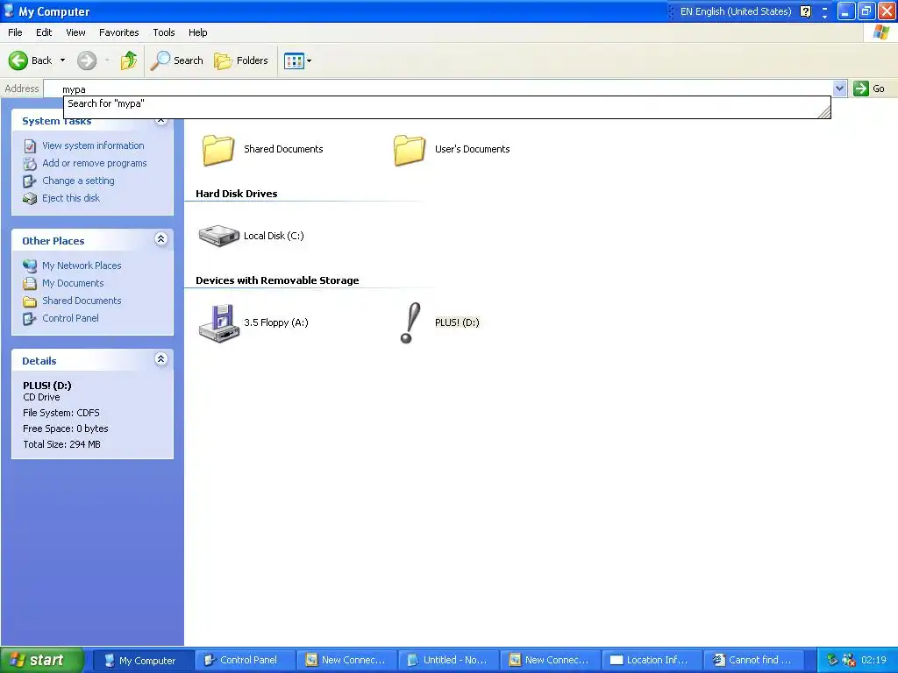This screenshot has width=898, height=673.
Task: Click the Add or remove programs icon
Action: coord(30,164)
